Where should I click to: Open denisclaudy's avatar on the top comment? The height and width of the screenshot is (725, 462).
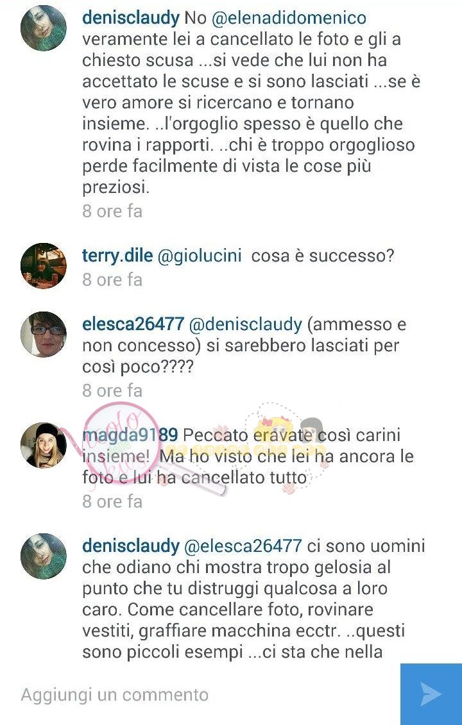coord(44,28)
